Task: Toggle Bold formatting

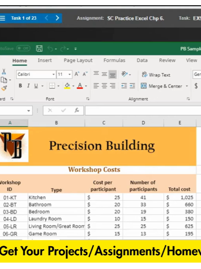Action: point(20,86)
